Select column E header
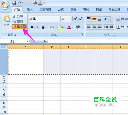The image size is (128, 115). pyautogui.click(x=104, y=47)
